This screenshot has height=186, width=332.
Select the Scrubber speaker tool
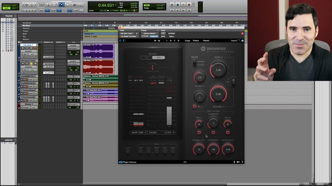point(75,5)
